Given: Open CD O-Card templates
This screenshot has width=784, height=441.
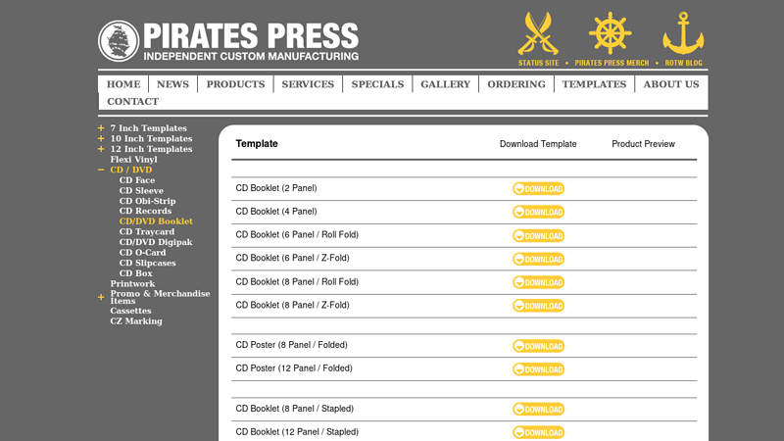Looking at the screenshot, I should [142, 253].
